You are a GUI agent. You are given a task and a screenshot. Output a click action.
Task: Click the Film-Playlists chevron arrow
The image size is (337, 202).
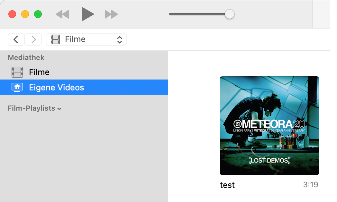(59, 109)
